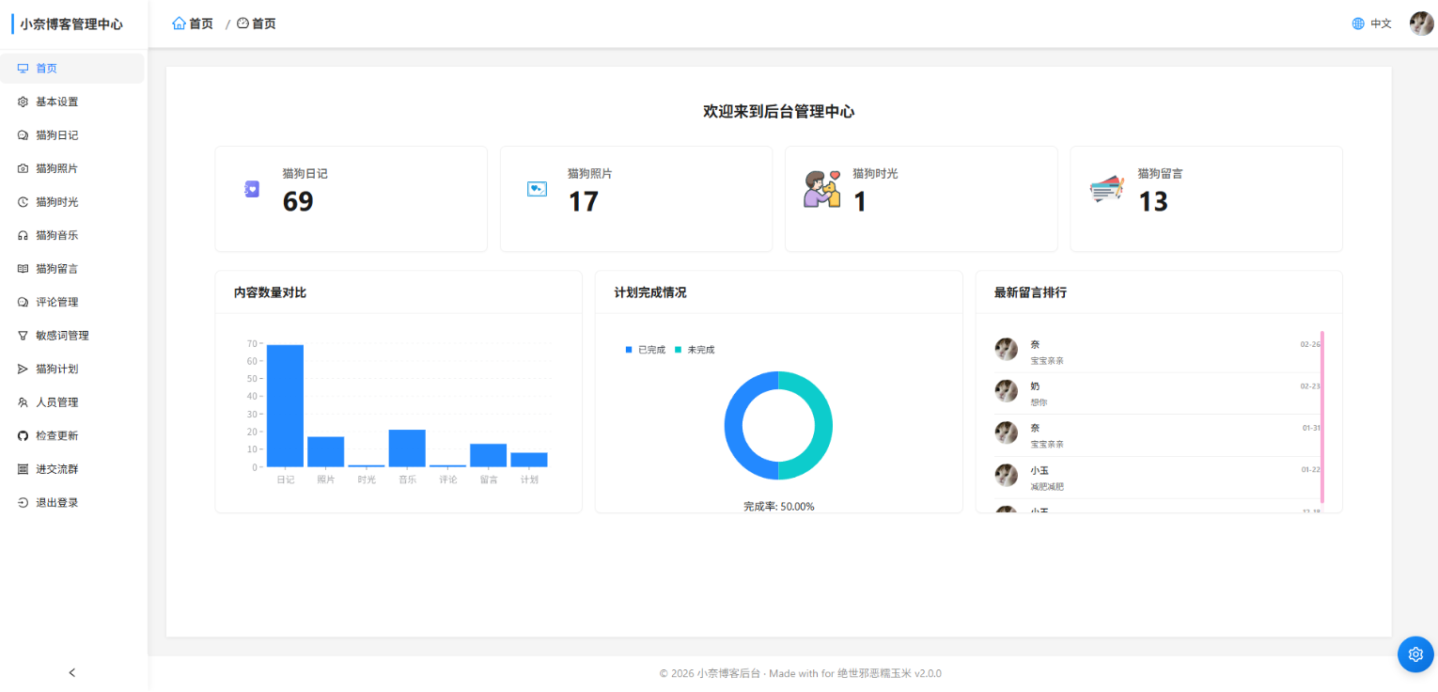This screenshot has width=1438, height=692.
Task: Open 基本设置 in the sidebar
Action: [x=57, y=102]
